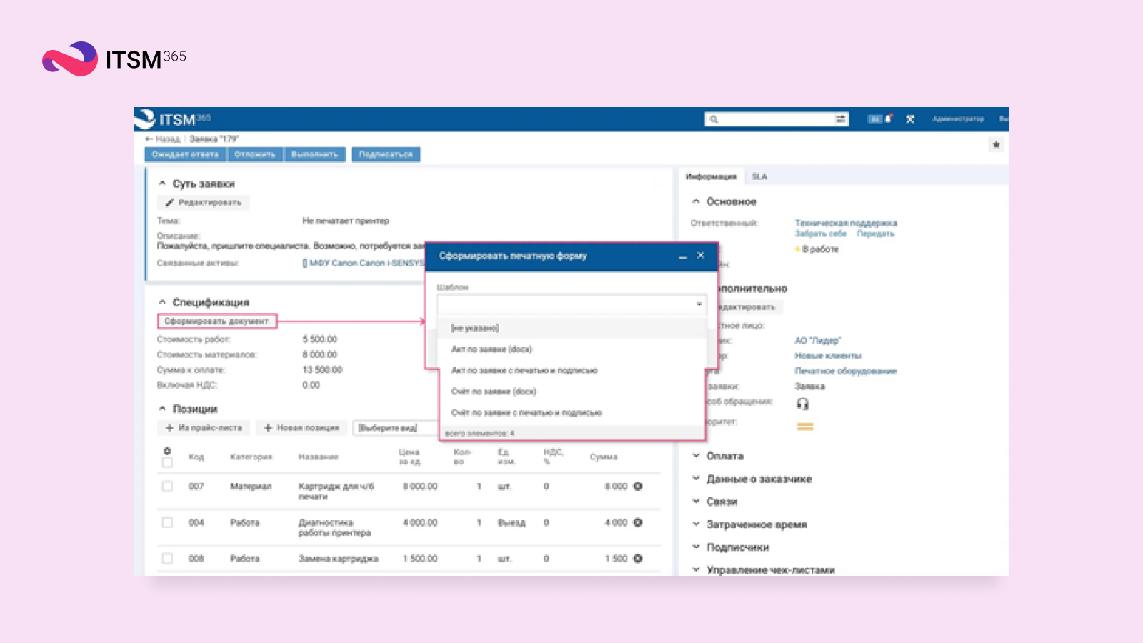Click the Подписаться button
This screenshot has height=643, width=1143.
pyautogui.click(x=386, y=154)
